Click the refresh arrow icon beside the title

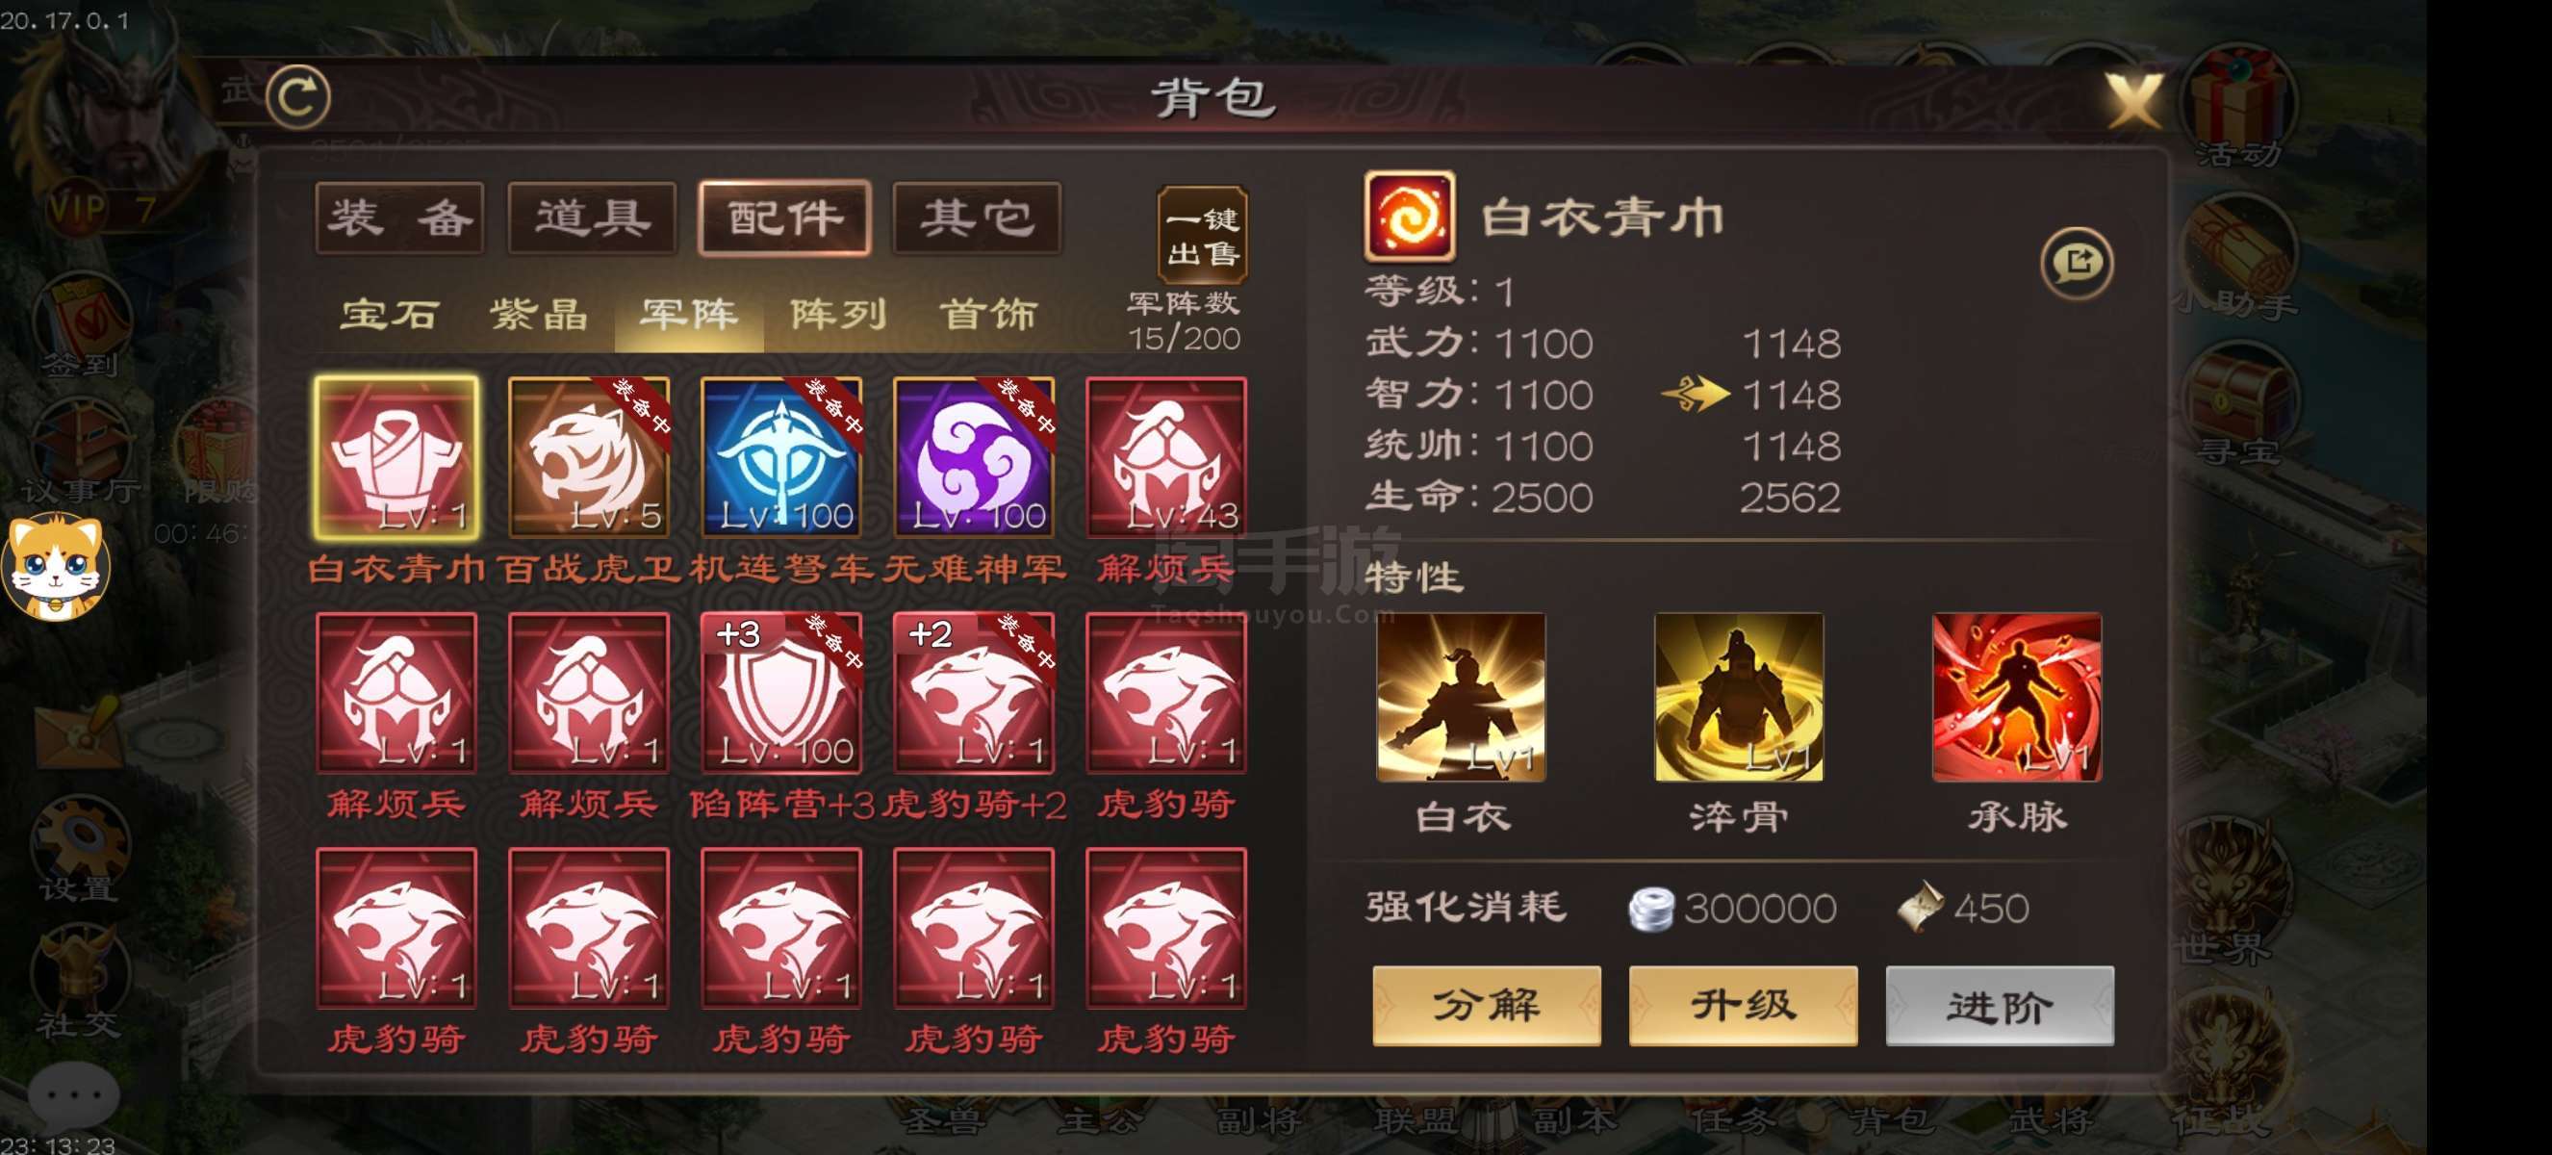pyautogui.click(x=299, y=96)
